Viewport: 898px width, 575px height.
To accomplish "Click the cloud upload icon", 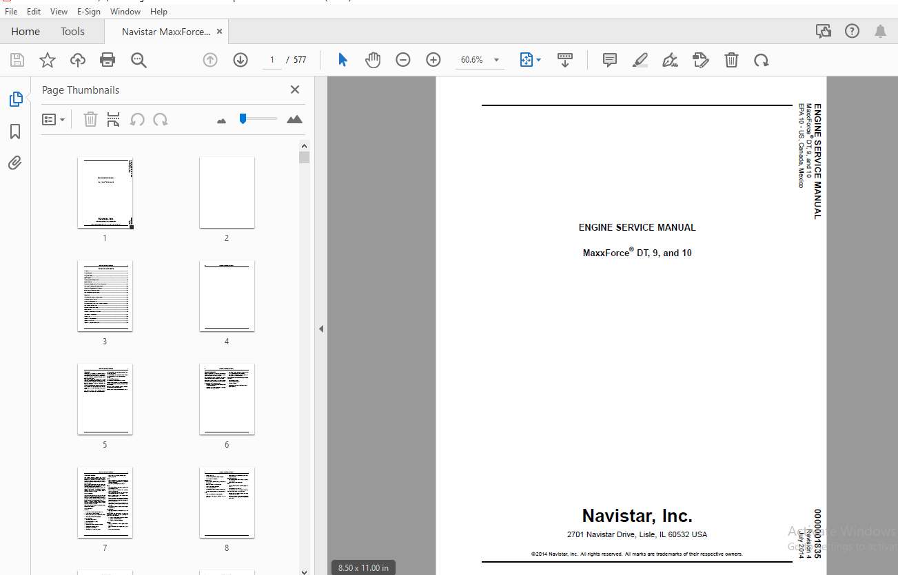I will click(78, 60).
